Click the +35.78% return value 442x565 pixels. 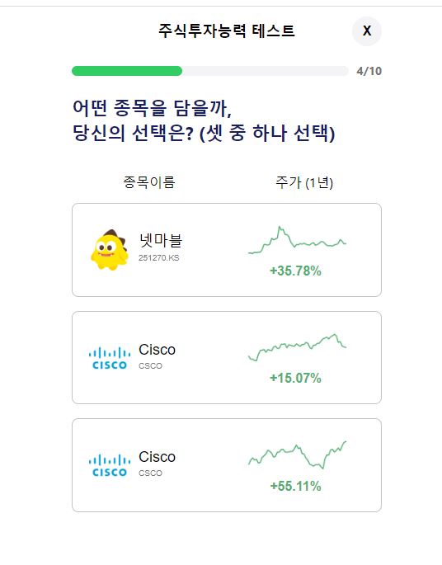[x=295, y=271]
